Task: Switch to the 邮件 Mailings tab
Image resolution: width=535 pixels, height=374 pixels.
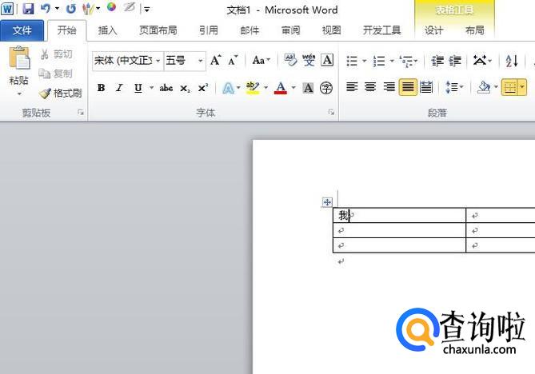Action: (250, 30)
